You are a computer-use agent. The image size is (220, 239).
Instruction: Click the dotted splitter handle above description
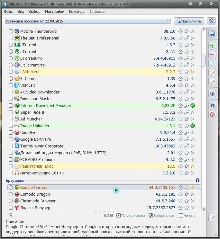tap(104, 211)
